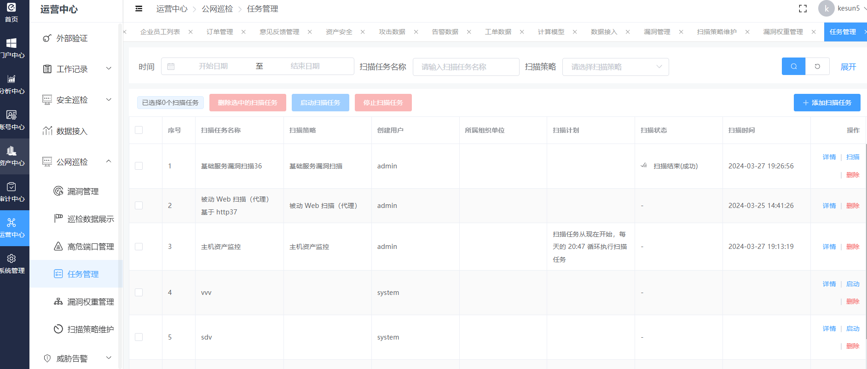Click the kesun5 user avatar
The width and height of the screenshot is (867, 369).
[x=827, y=8]
